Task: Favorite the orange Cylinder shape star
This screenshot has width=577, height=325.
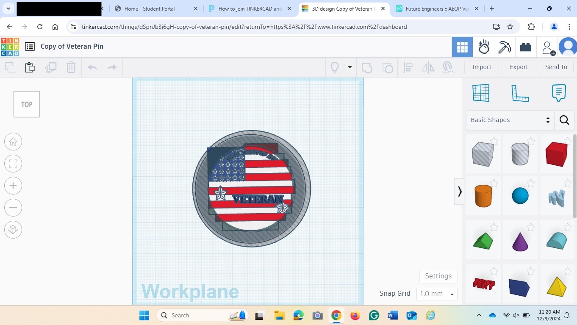Action: click(x=494, y=183)
